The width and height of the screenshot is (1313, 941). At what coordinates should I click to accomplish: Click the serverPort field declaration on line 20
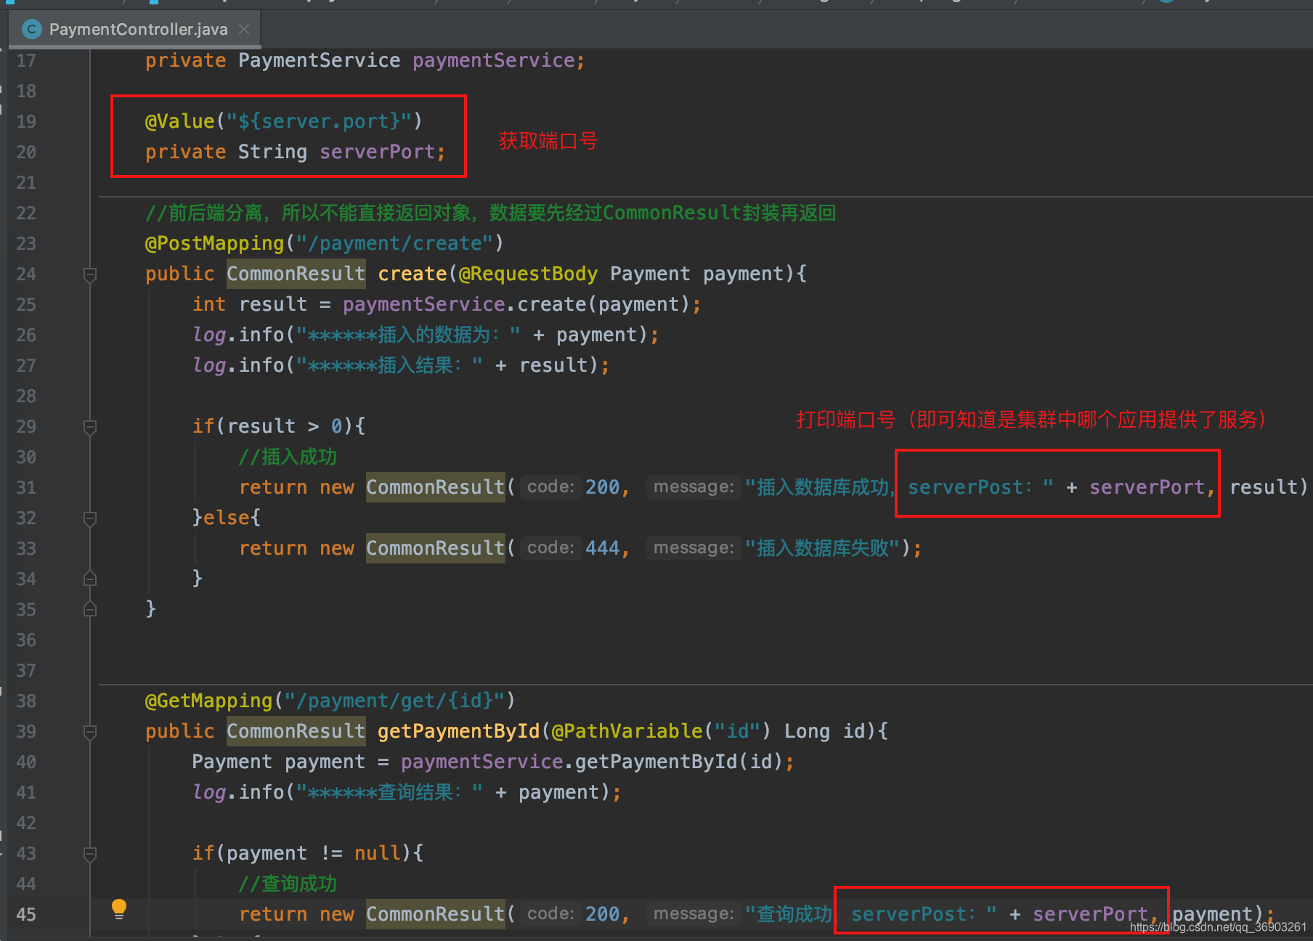377,152
